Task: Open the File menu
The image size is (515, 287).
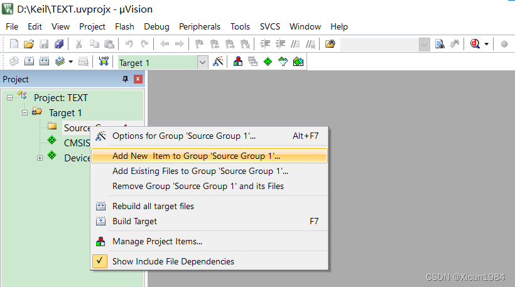Action: [x=12, y=26]
